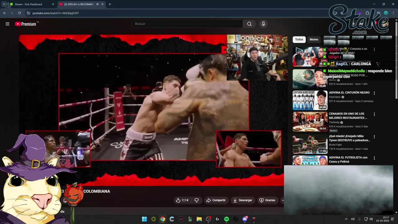
Task: Dislike the video with thumbs-down icon
Action: (x=197, y=200)
